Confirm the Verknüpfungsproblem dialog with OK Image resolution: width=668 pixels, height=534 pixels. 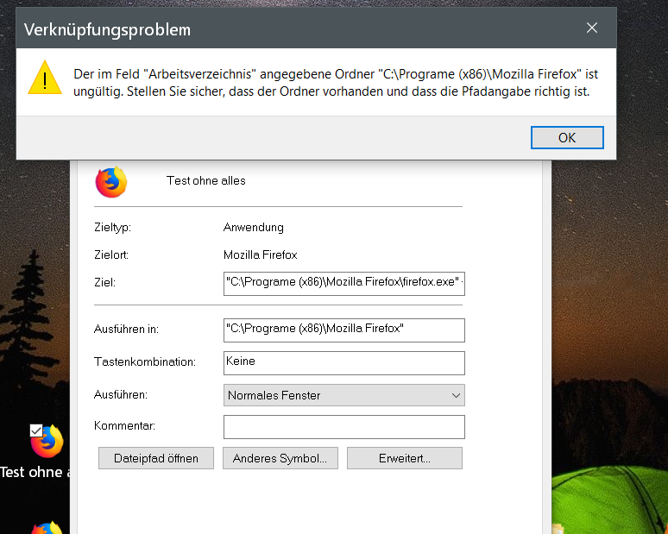tap(567, 137)
